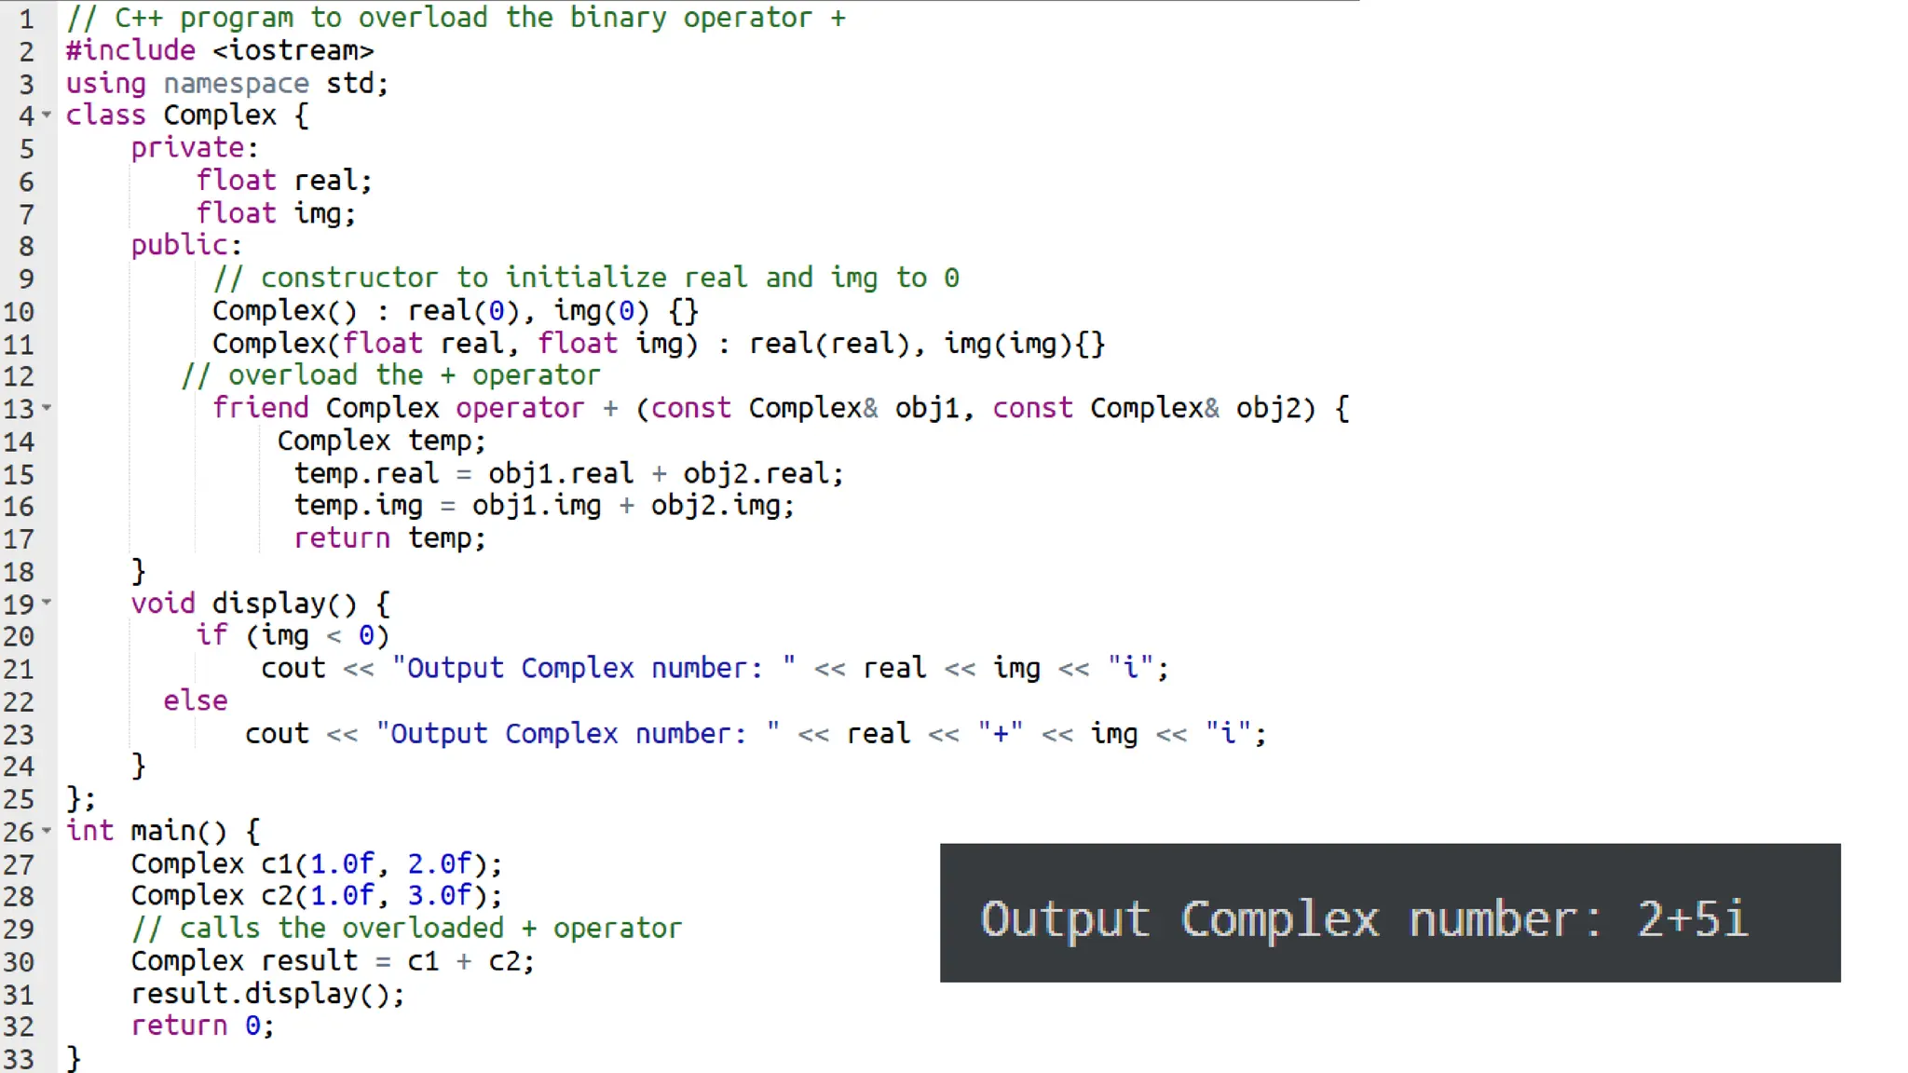Image resolution: width=1908 pixels, height=1073 pixels.
Task: Place cursor on '#include' directive
Action: [x=130, y=50]
